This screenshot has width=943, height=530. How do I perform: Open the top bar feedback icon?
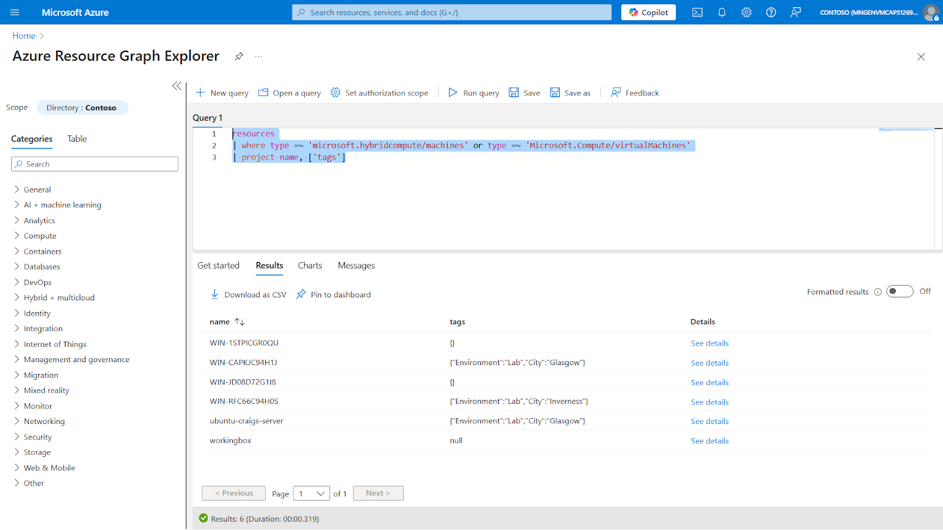pos(796,12)
